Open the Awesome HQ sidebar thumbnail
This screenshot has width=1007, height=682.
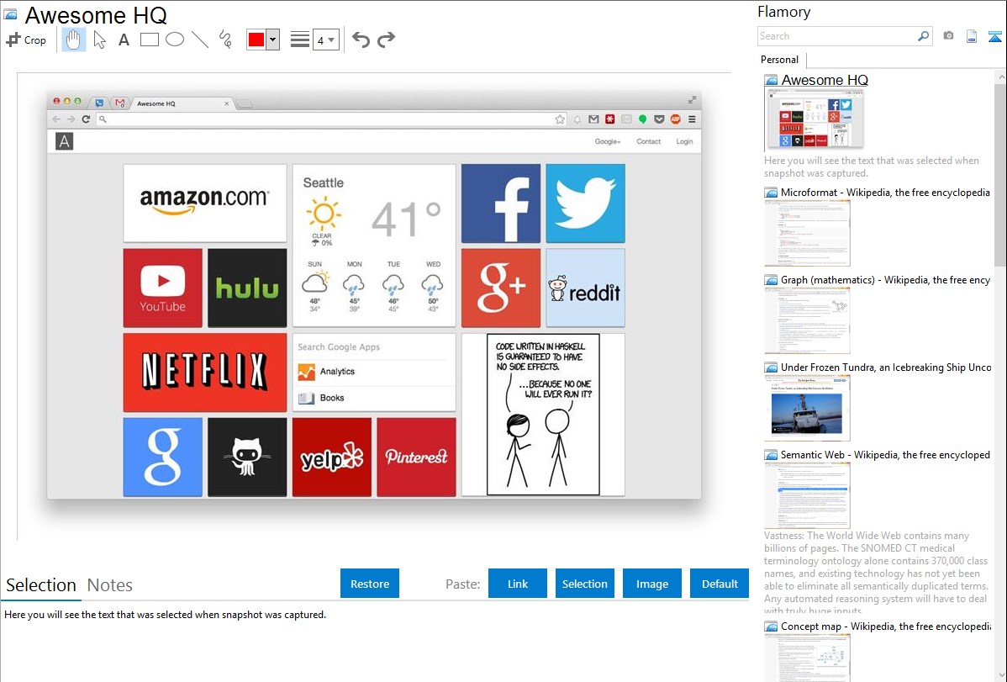815,119
